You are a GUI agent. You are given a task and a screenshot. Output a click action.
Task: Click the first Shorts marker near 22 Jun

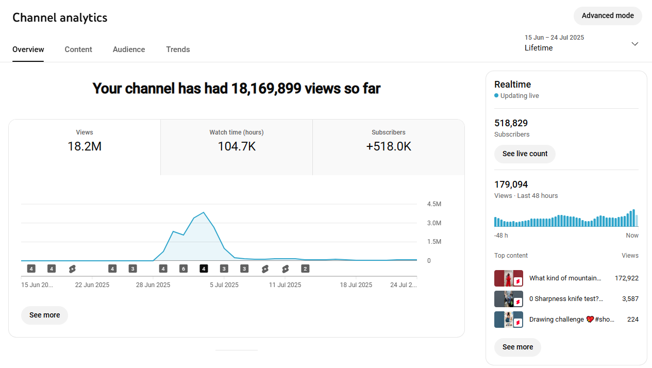(72, 269)
